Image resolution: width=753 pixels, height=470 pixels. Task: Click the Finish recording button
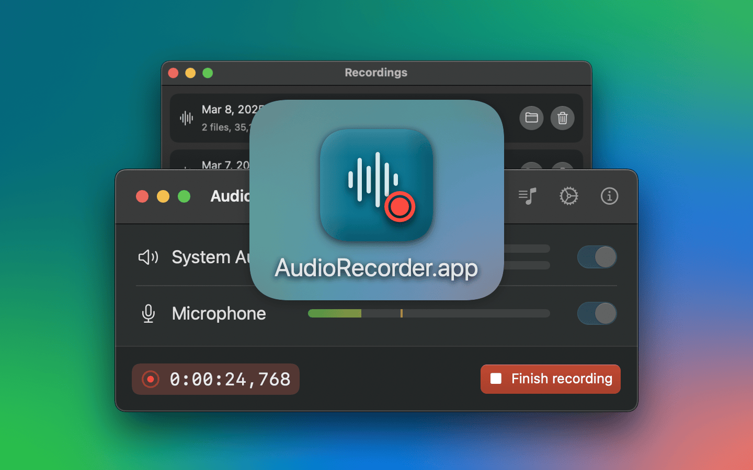(551, 379)
